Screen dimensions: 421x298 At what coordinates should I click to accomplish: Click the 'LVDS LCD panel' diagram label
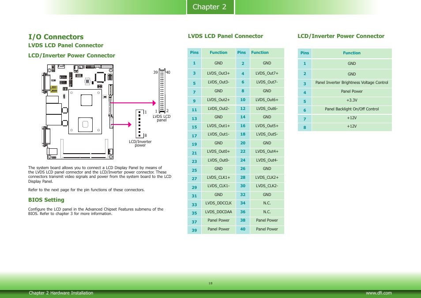[x=162, y=118]
